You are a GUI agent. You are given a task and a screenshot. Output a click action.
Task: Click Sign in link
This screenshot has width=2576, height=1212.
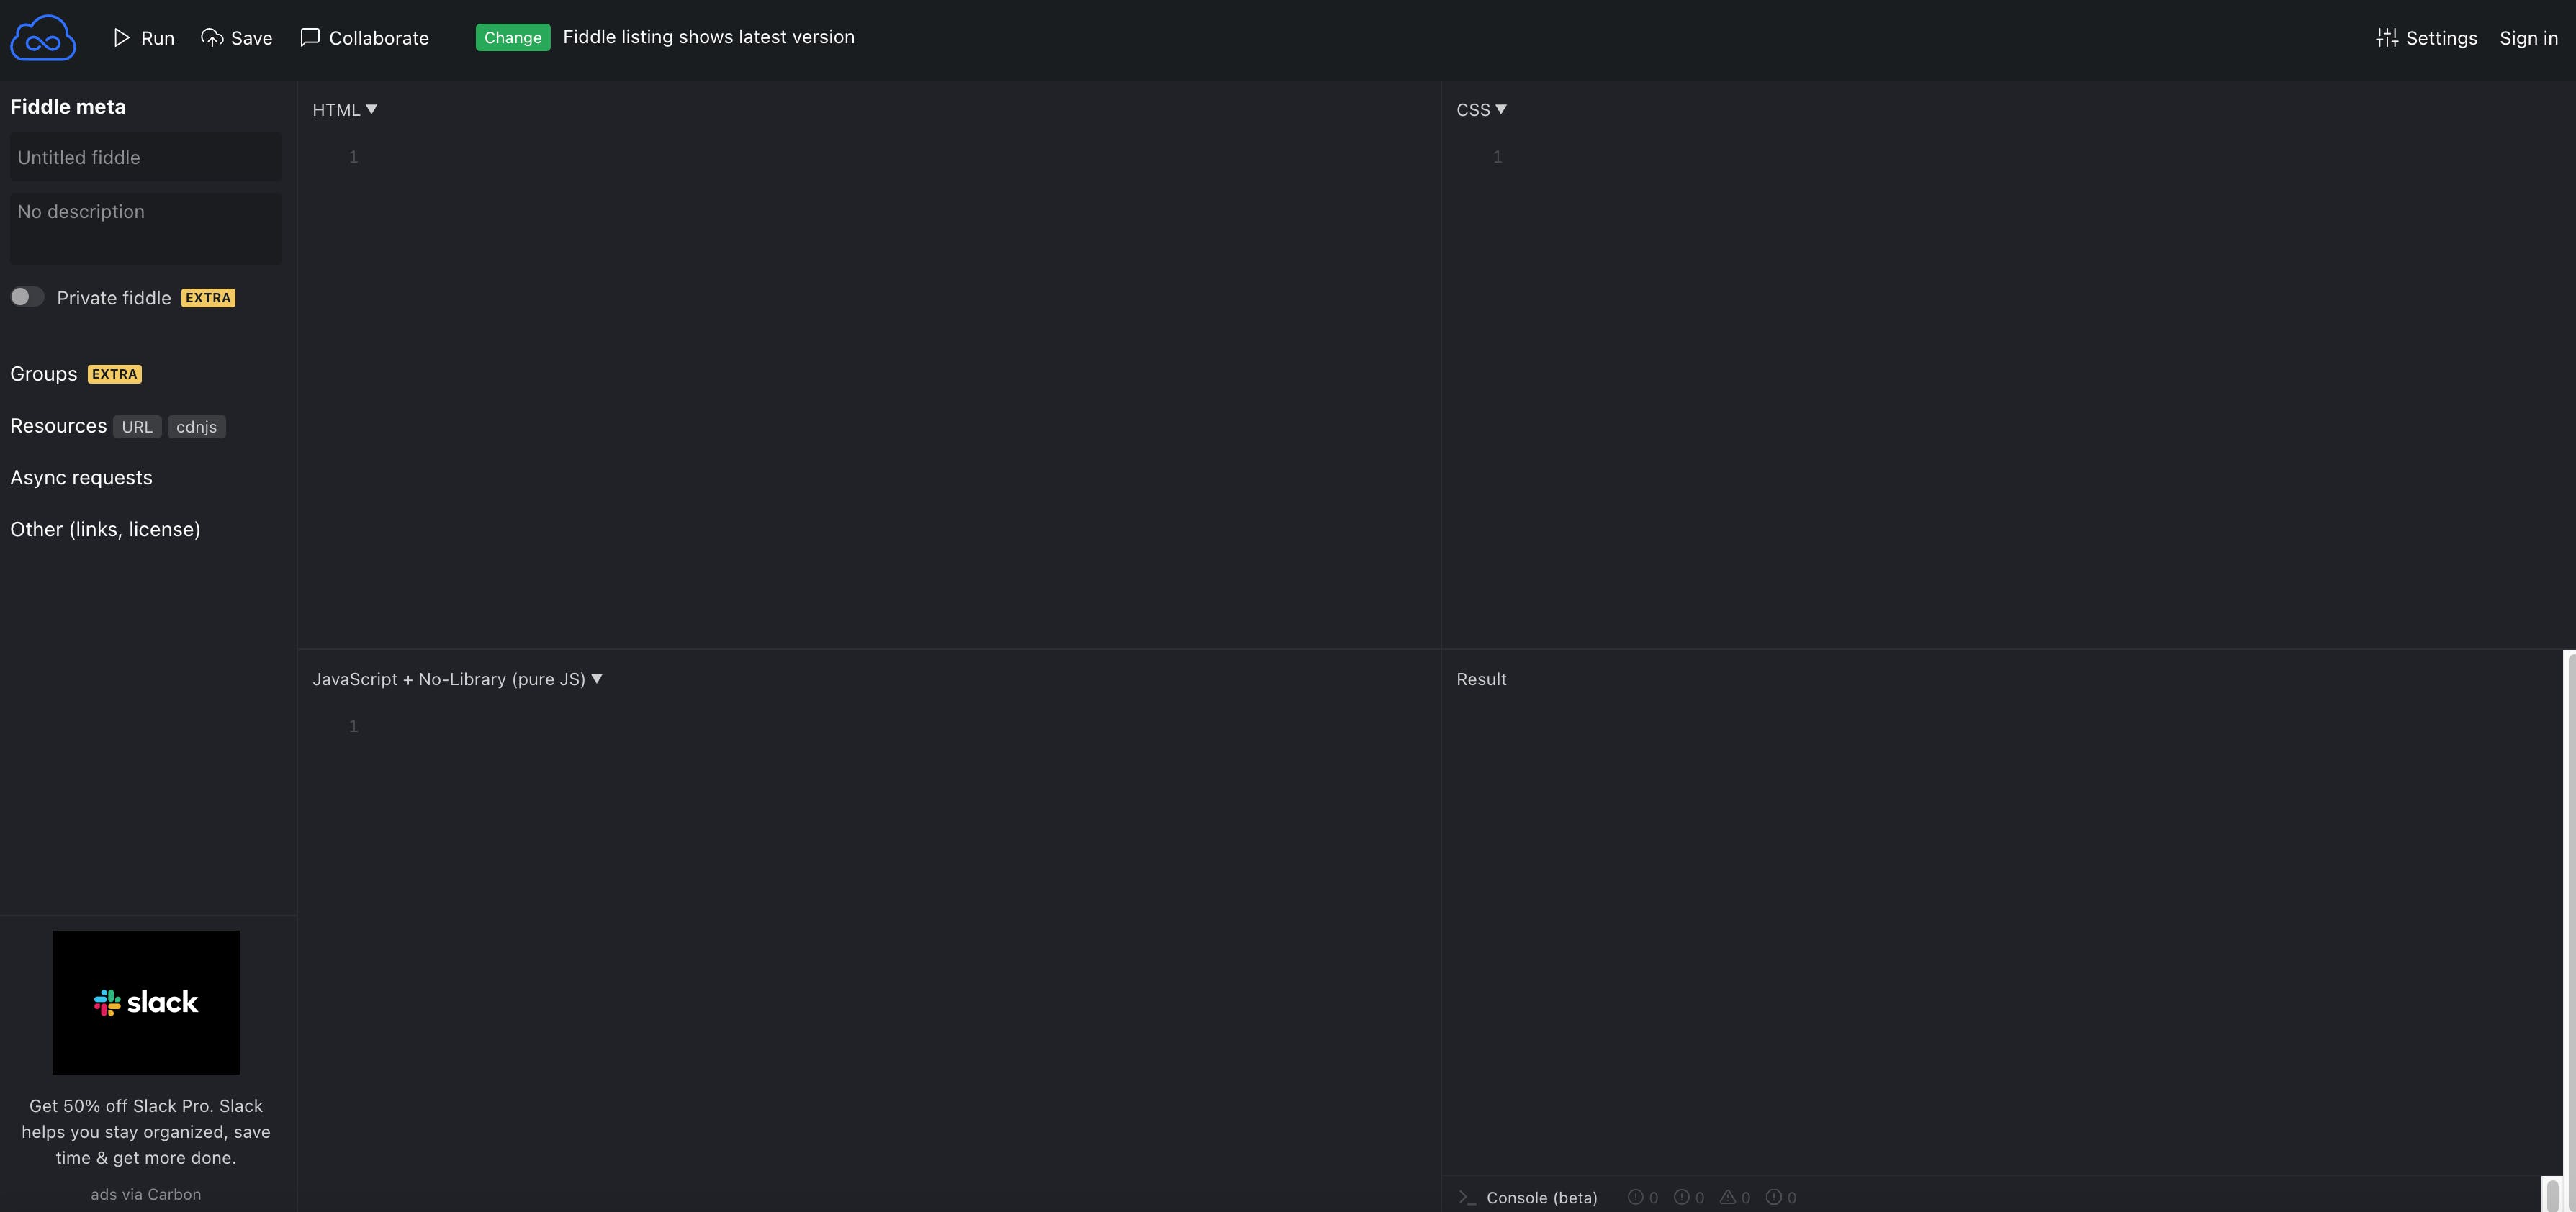(x=2528, y=38)
